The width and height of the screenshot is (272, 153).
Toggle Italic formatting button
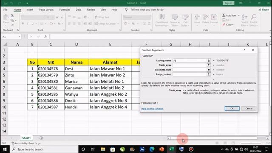point(28,23)
